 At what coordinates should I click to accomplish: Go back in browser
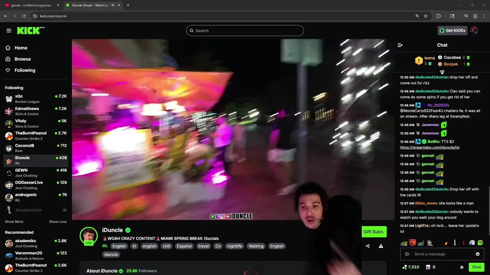pyautogui.click(x=6, y=16)
